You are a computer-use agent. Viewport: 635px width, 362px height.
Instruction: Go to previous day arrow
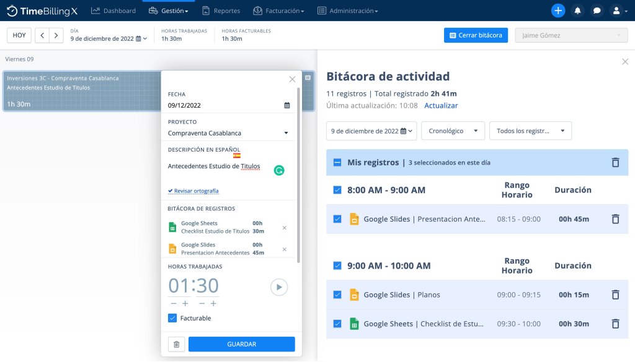(x=42, y=35)
